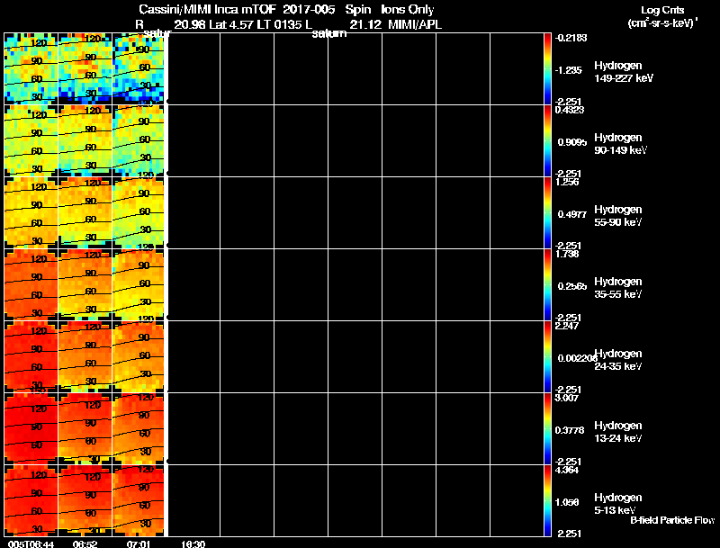Select the Hydrogen 149-227 keV panel at 06:52
Screen dimensions: 720x548
point(85,68)
